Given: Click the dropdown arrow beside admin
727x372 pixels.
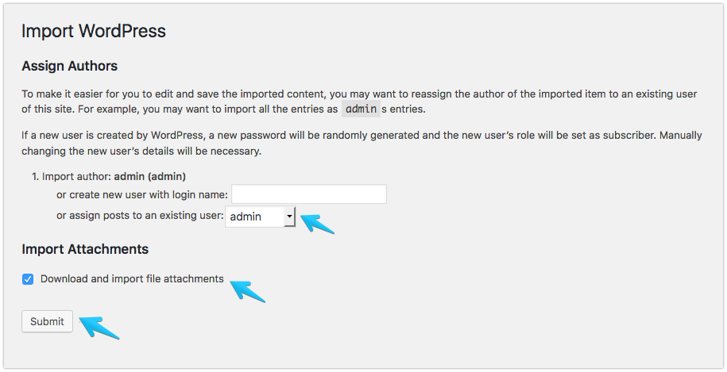Looking at the screenshot, I should 289,217.
